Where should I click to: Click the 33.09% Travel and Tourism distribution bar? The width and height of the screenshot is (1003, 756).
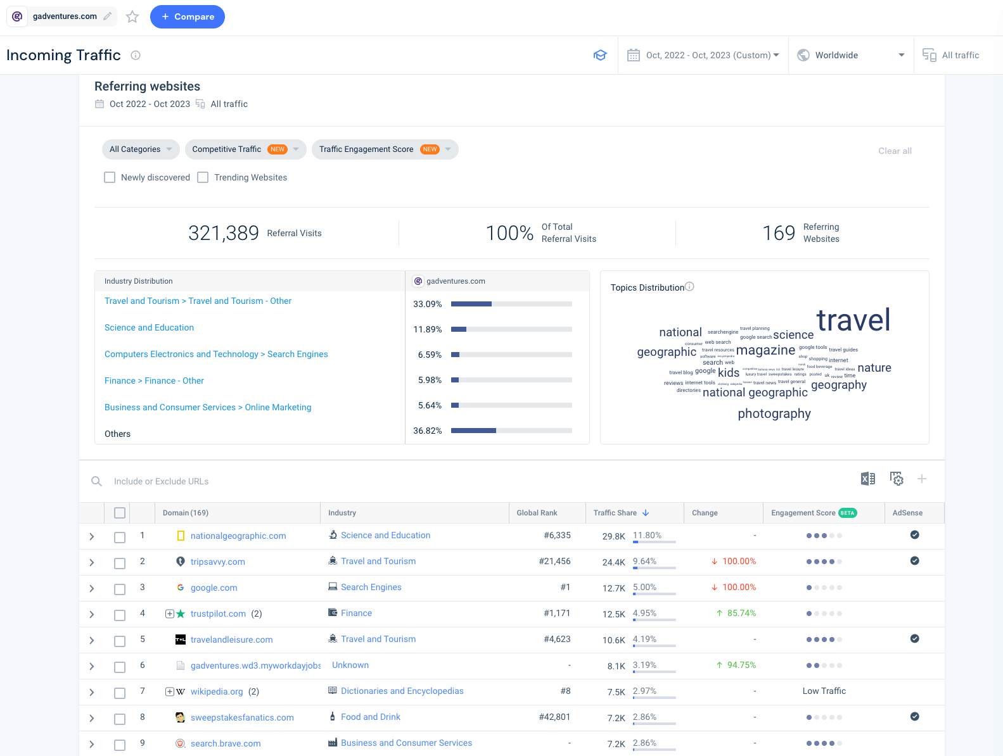tap(511, 304)
